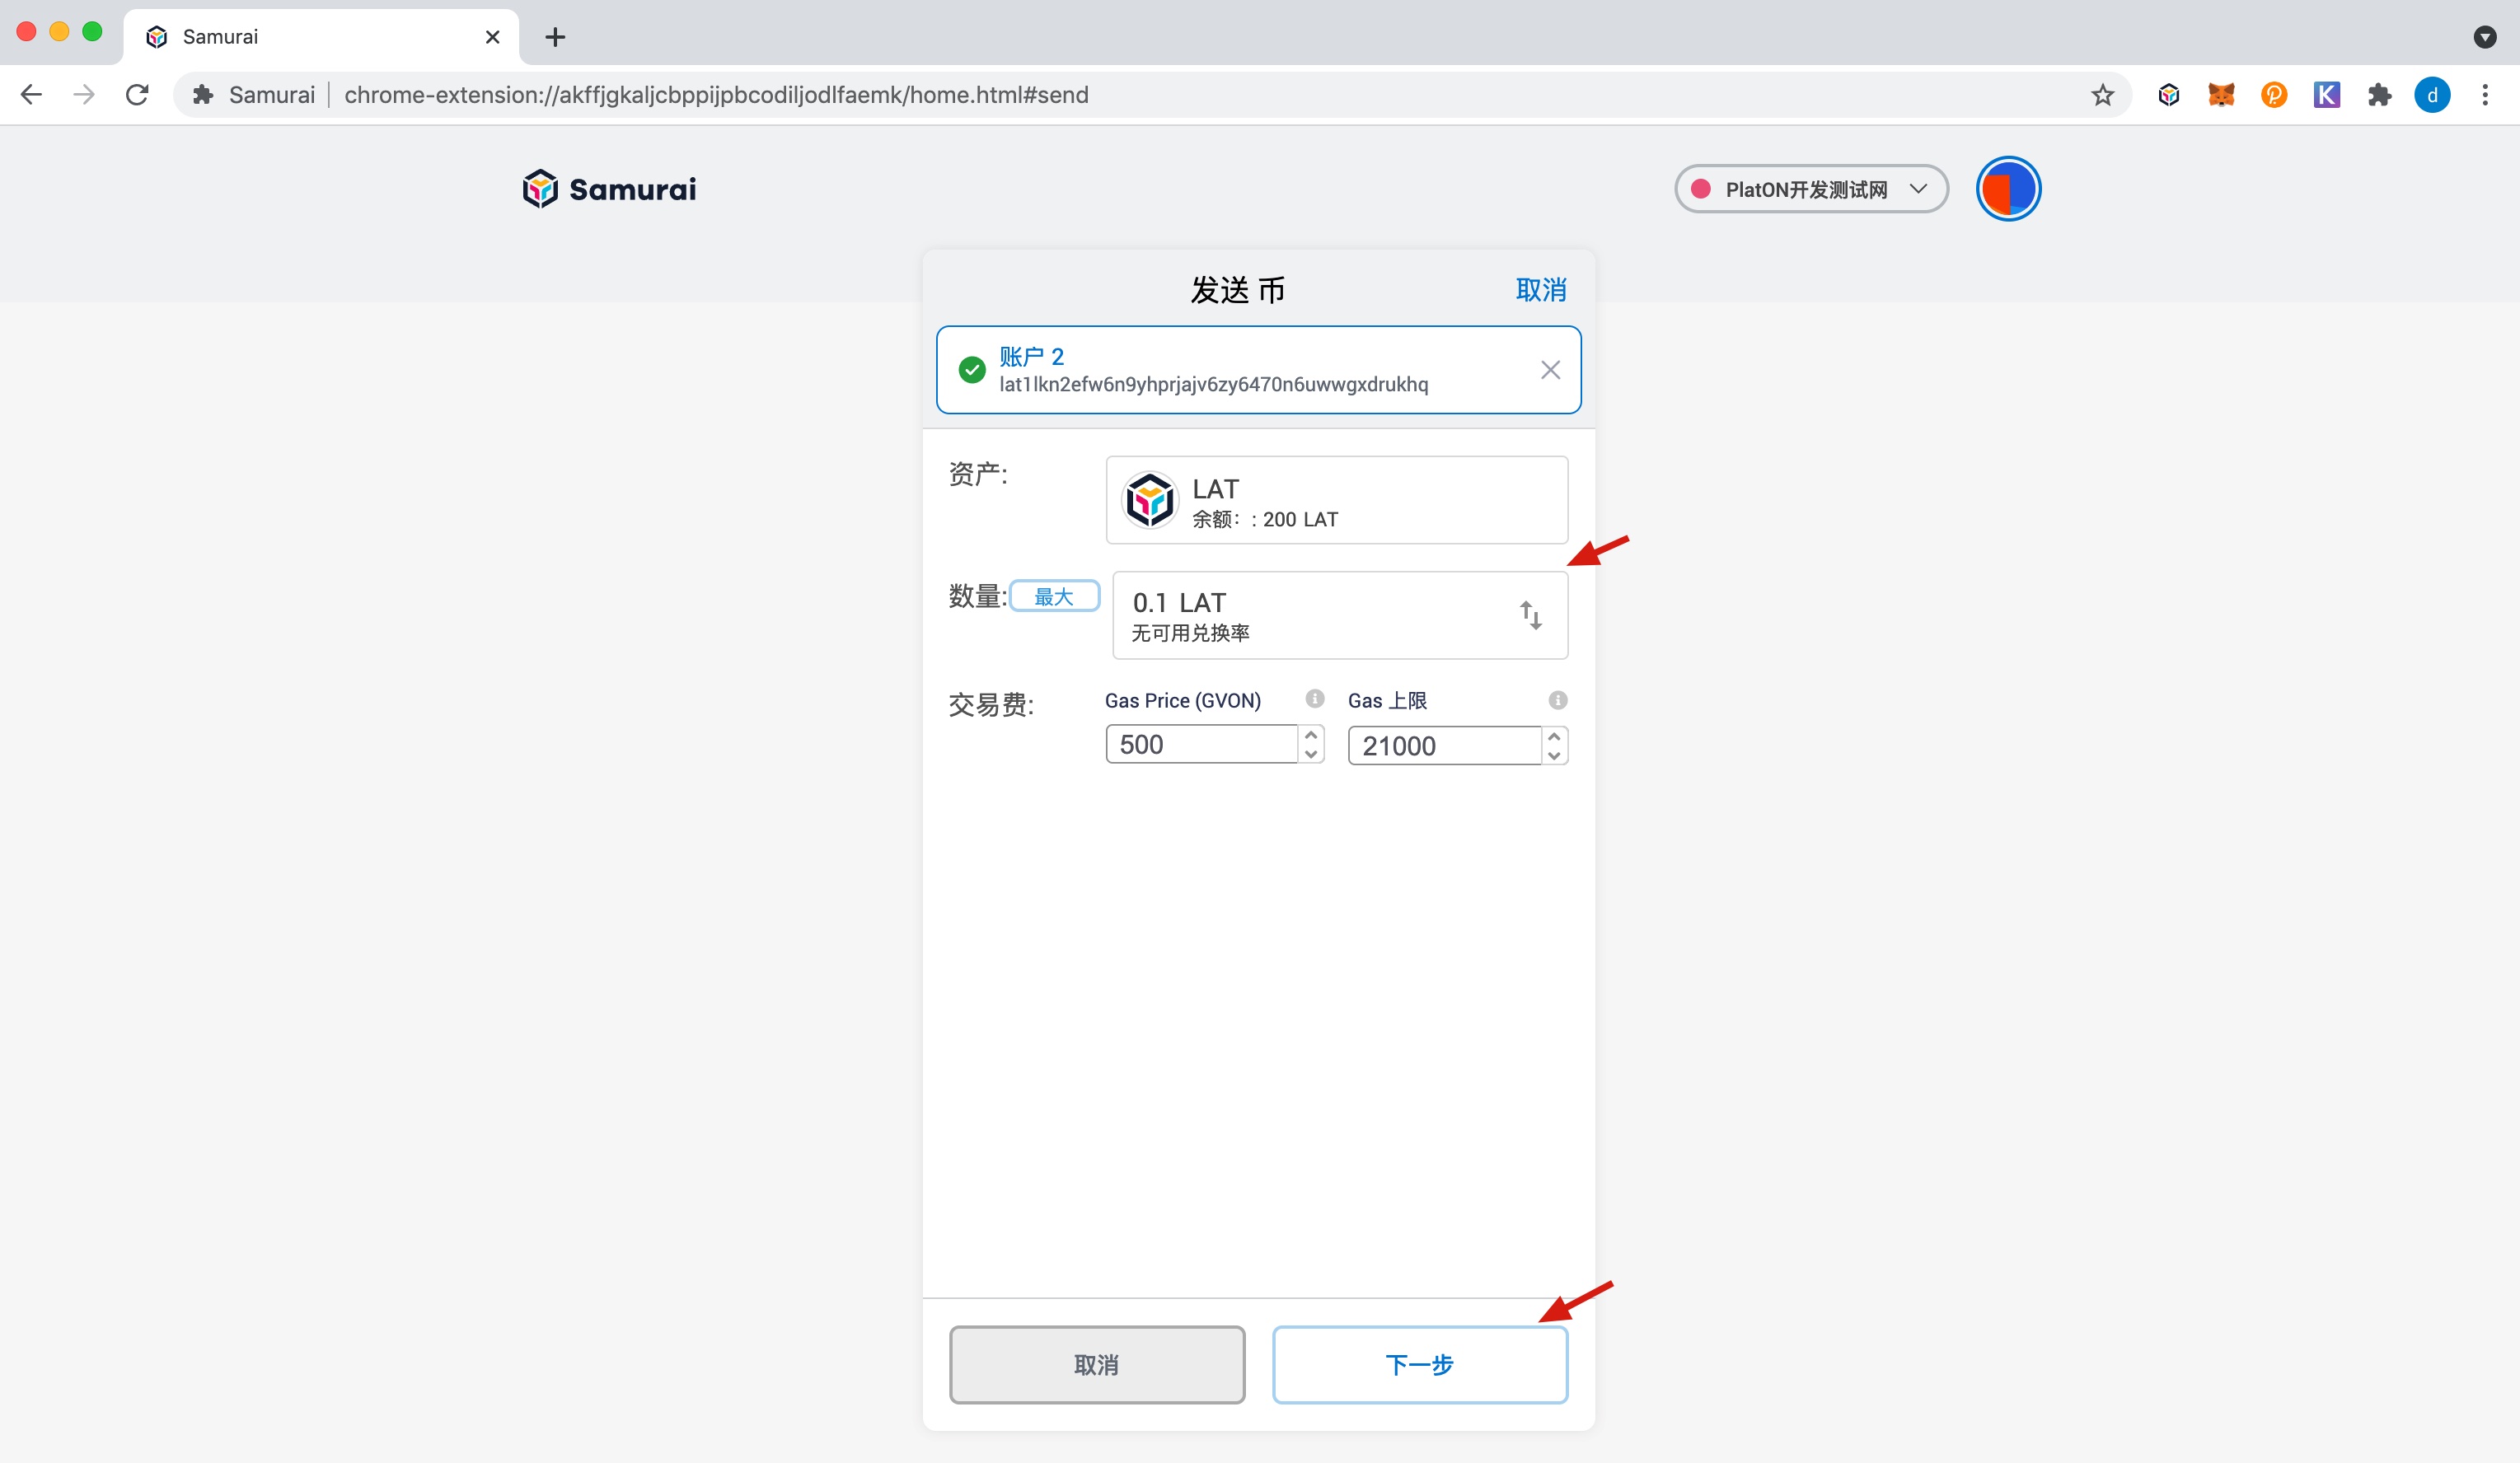Open the purple K extension icon

(2327, 95)
